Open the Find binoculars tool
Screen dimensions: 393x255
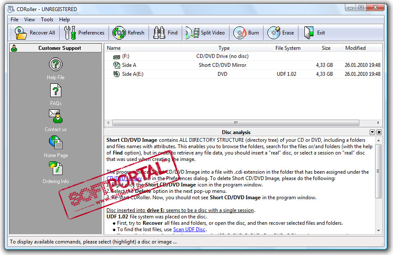[159, 33]
